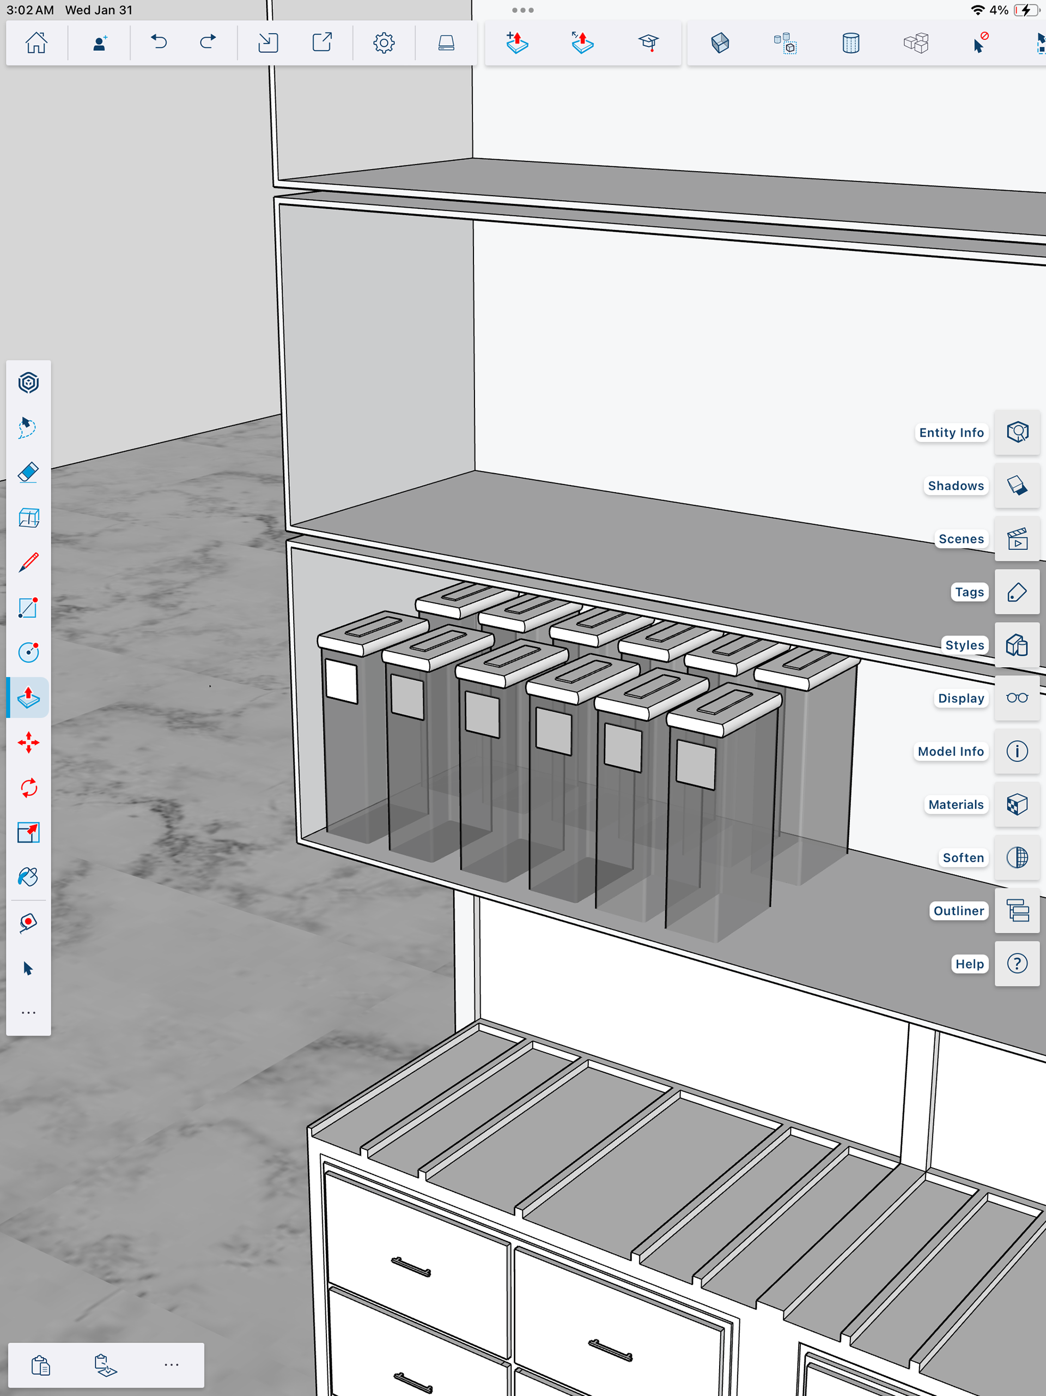Image resolution: width=1046 pixels, height=1396 pixels.
Task: Open the app settings gear
Action: click(x=384, y=43)
